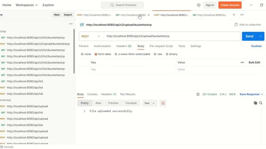Click the search magnifier in Search Postman

(x=112, y=5)
